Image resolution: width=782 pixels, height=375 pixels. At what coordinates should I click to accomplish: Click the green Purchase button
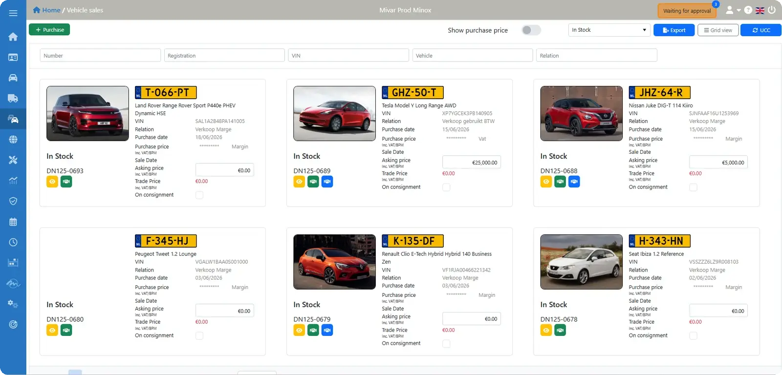pos(49,30)
